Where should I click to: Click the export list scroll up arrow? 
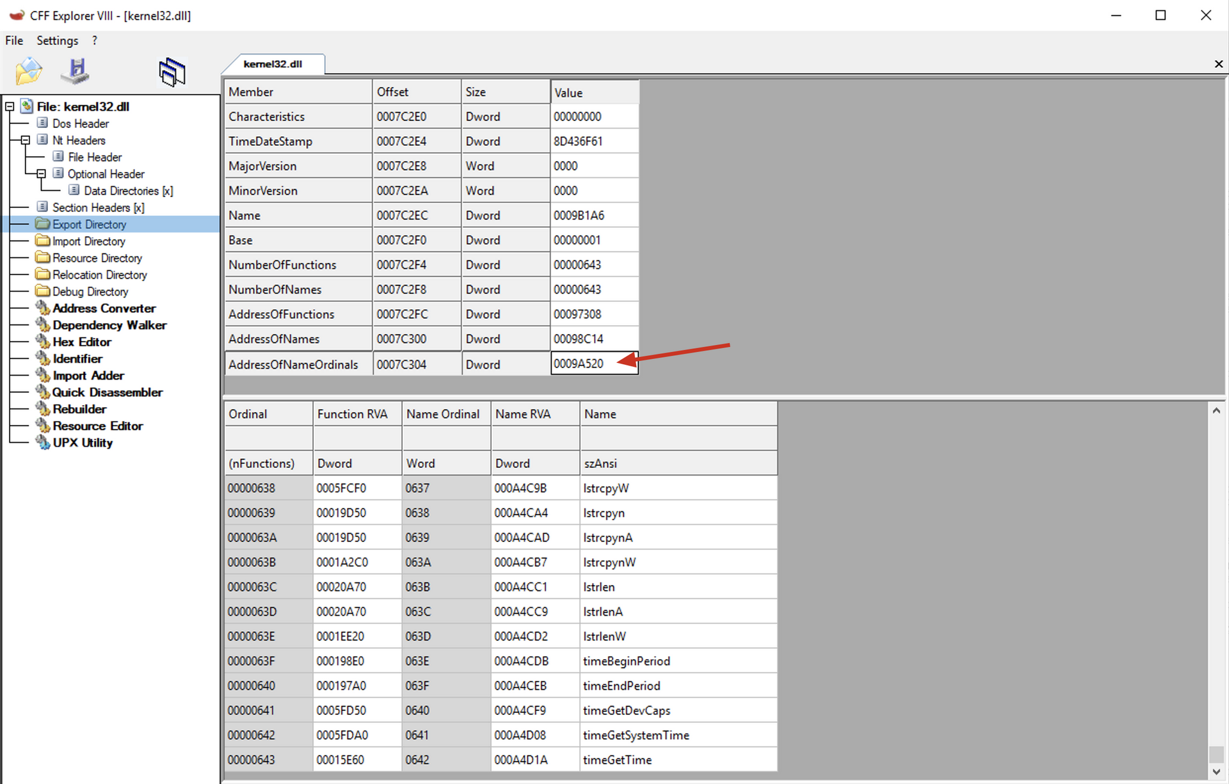pos(1216,411)
